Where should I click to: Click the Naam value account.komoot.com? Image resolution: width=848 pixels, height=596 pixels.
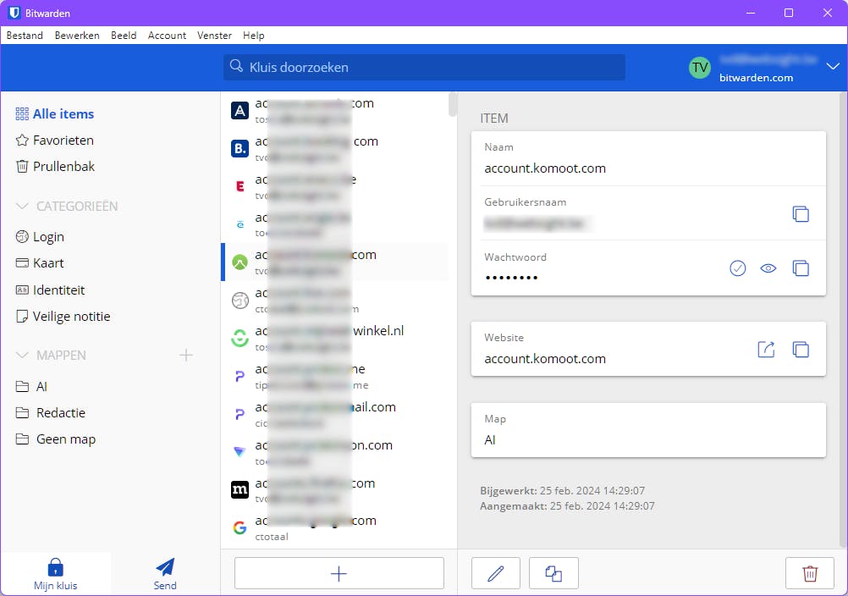pos(545,168)
